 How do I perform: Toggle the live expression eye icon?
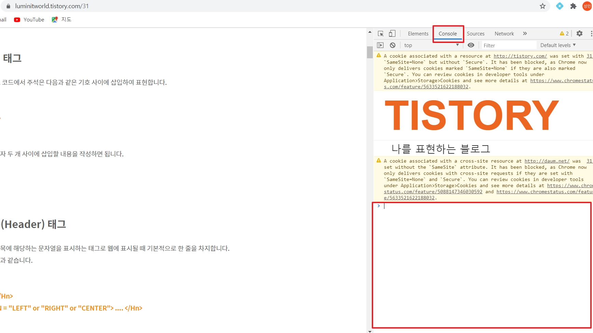471,45
